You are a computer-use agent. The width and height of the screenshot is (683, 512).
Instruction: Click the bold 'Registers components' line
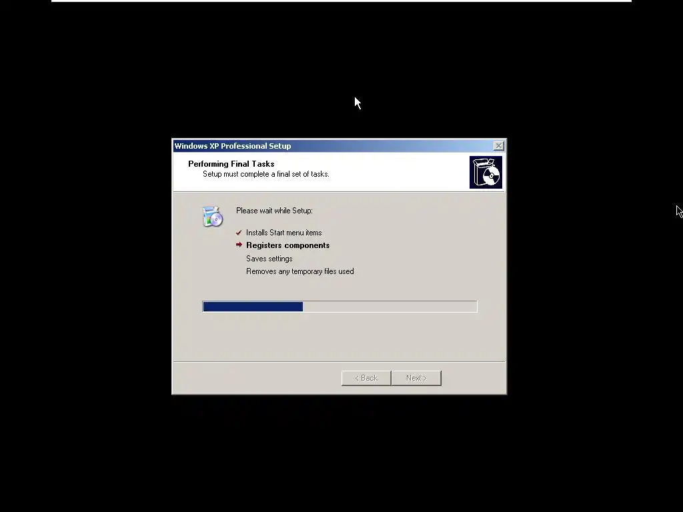pyautogui.click(x=288, y=245)
